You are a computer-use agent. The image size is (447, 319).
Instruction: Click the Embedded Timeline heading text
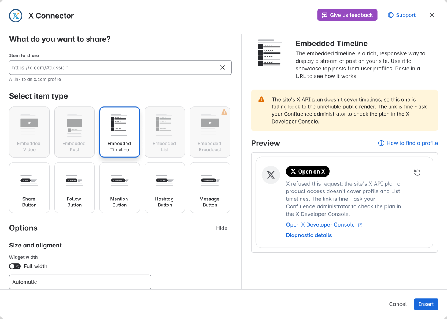point(332,44)
